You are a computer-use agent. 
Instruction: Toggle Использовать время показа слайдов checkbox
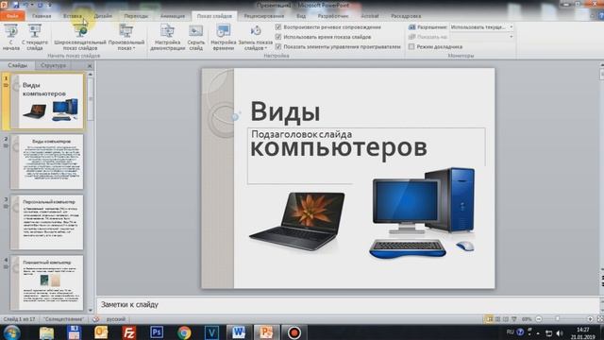tap(278, 37)
